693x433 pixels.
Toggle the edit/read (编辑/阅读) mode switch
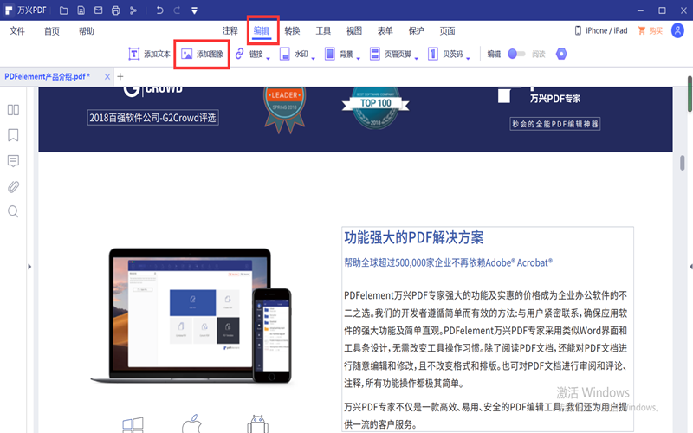coord(516,54)
